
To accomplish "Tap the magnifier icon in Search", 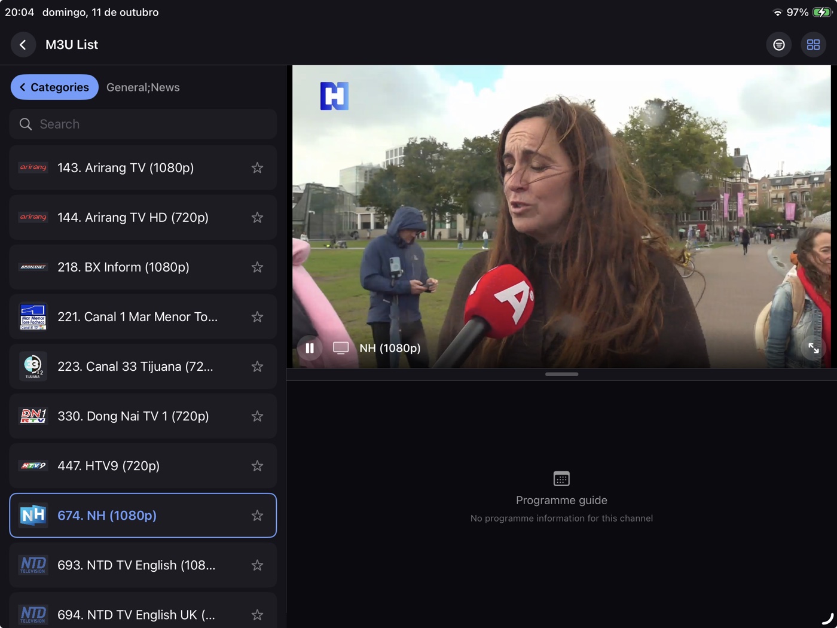I will [x=26, y=124].
